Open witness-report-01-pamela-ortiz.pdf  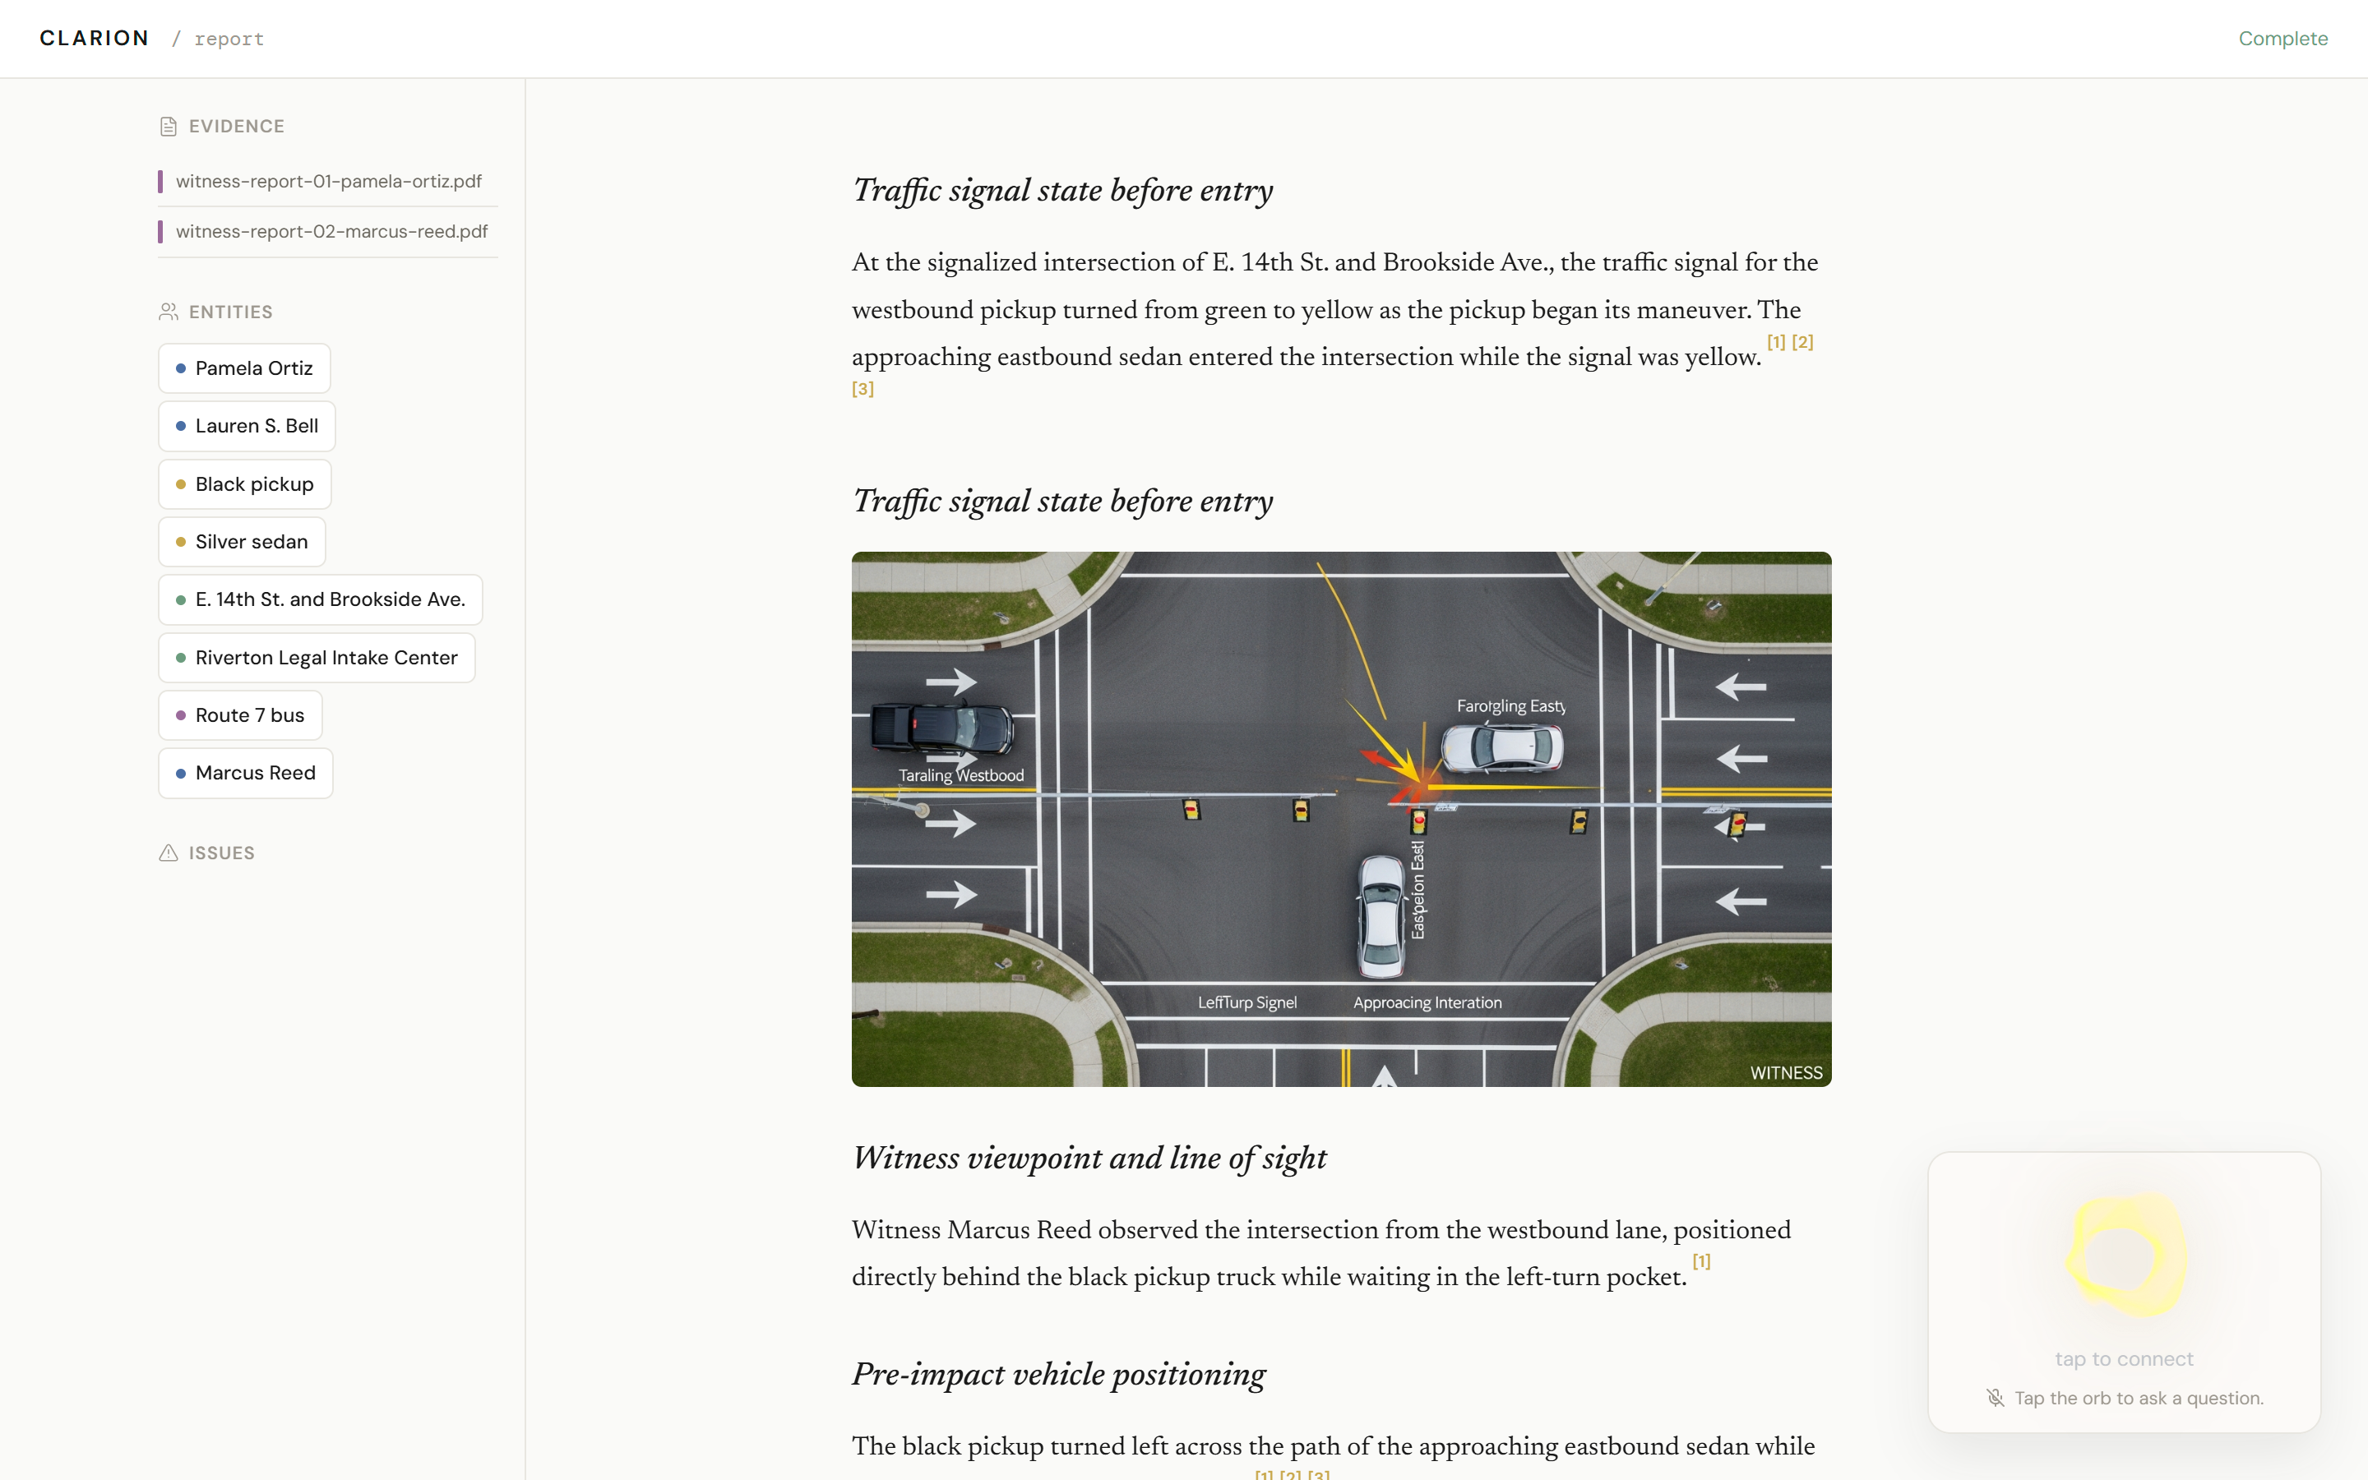coord(328,181)
